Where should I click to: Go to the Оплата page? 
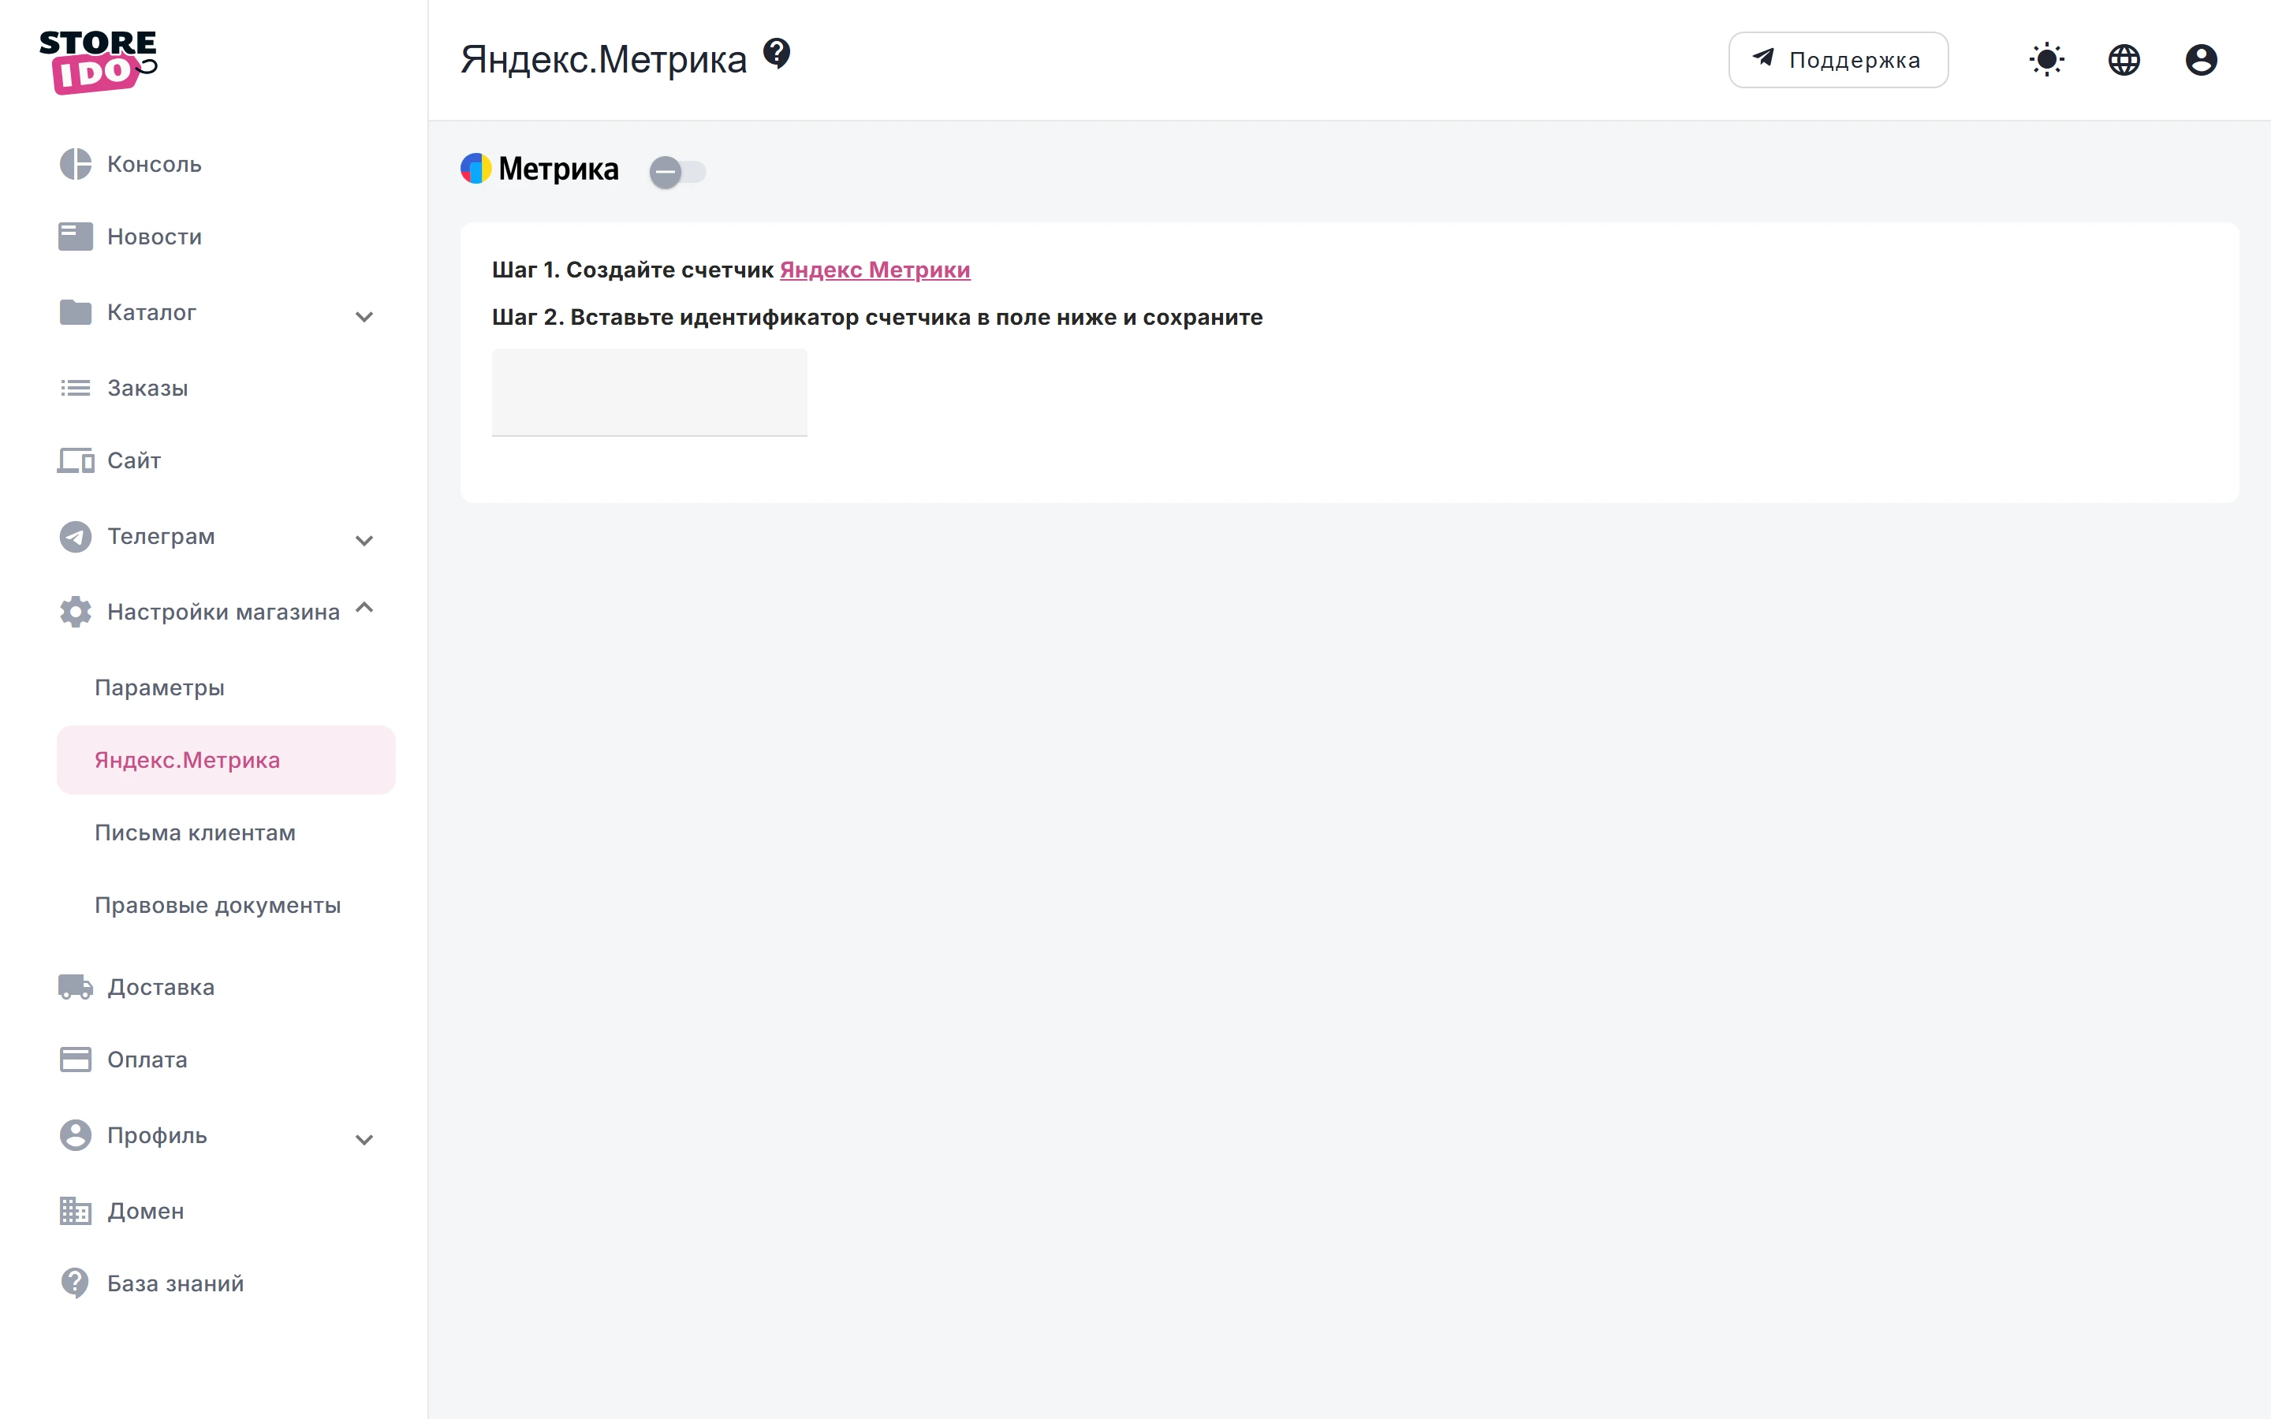click(226, 1059)
